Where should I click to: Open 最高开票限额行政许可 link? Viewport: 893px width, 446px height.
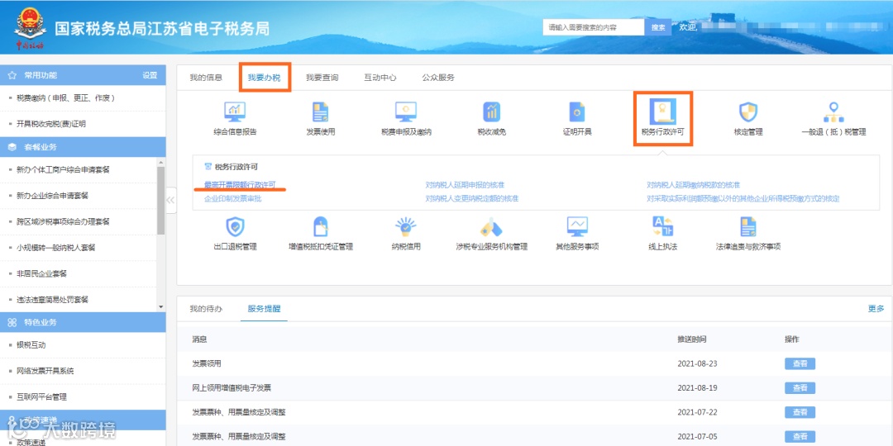pyautogui.click(x=240, y=185)
